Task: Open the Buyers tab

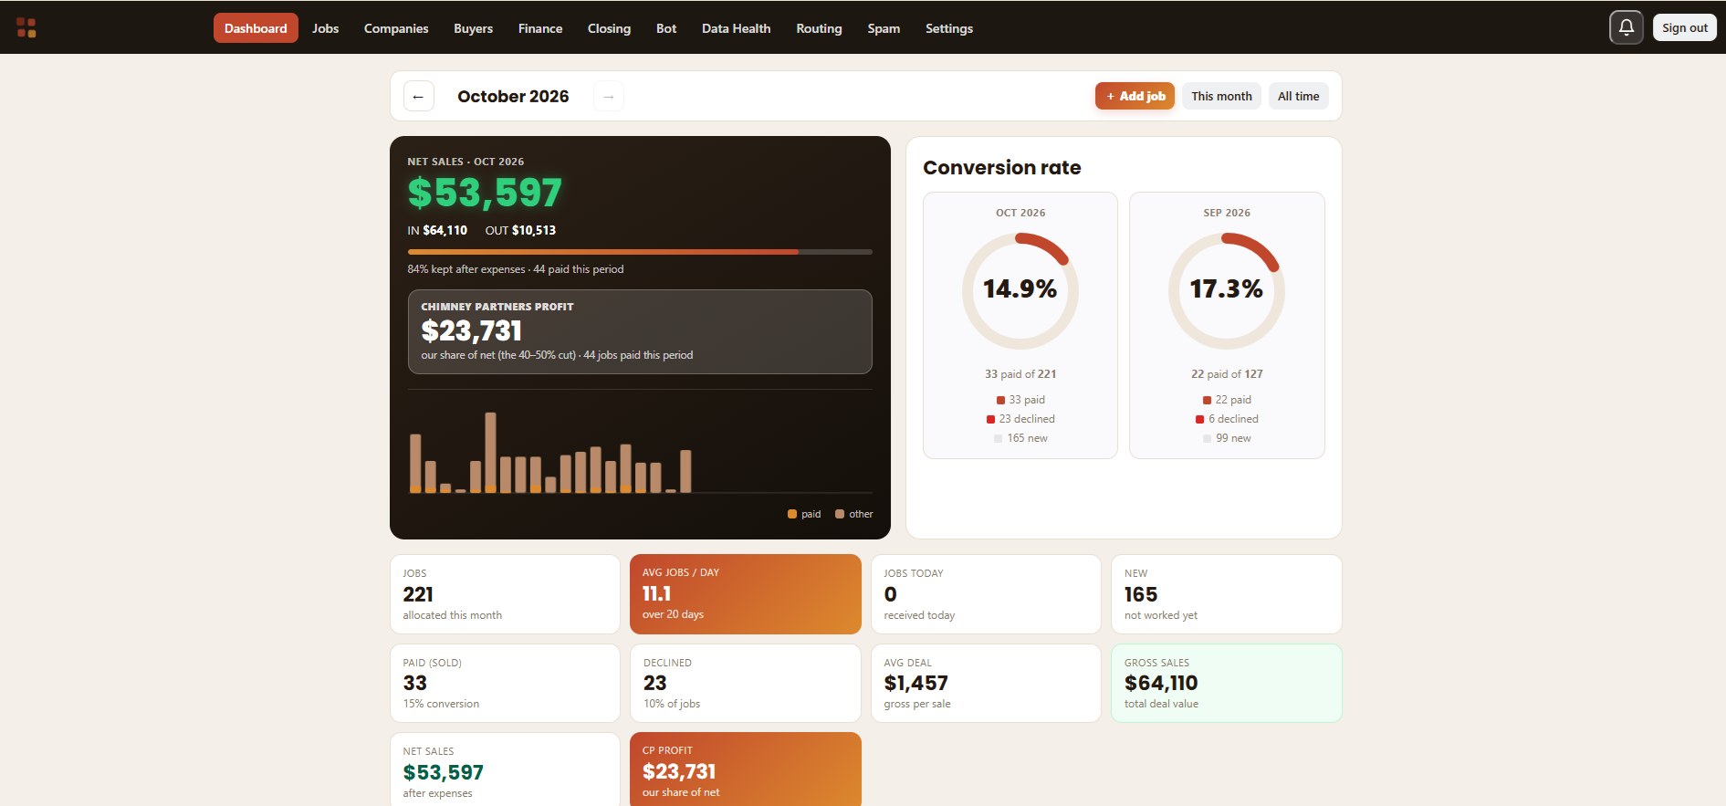Action: (x=473, y=28)
